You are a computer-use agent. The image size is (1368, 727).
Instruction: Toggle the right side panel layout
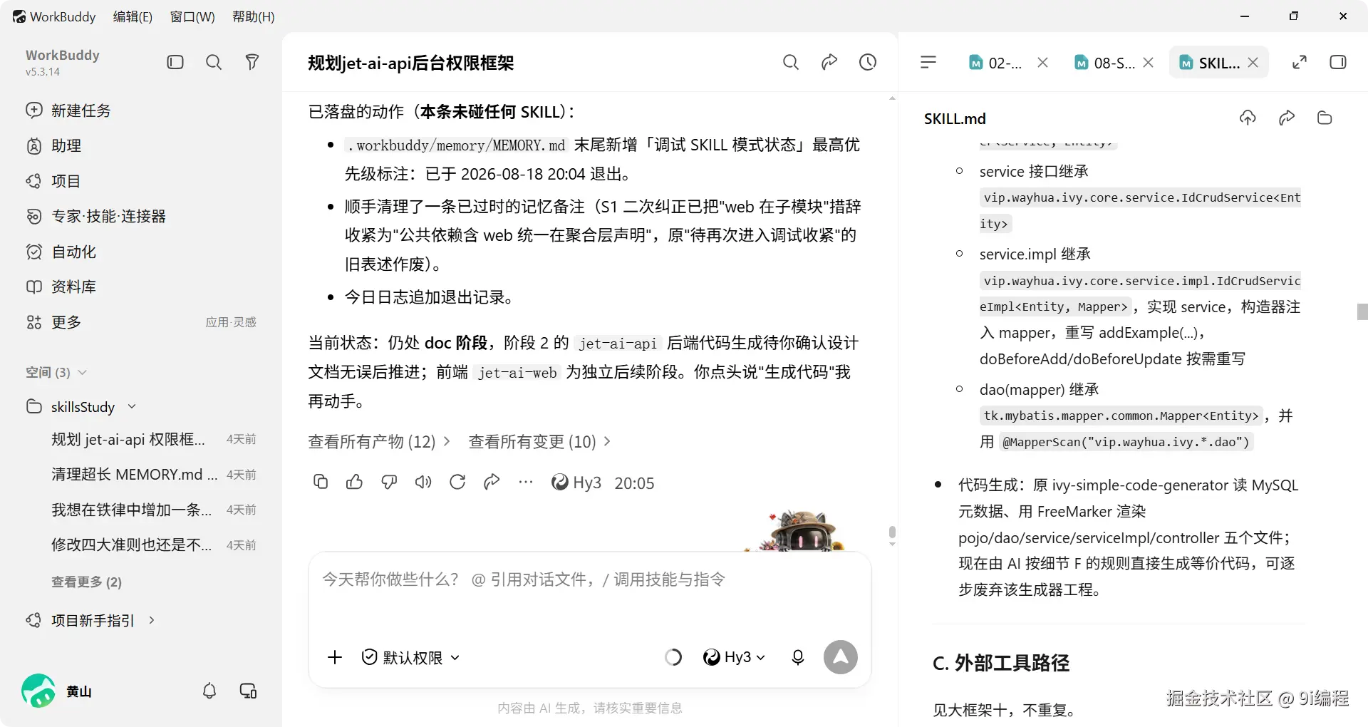(1338, 62)
